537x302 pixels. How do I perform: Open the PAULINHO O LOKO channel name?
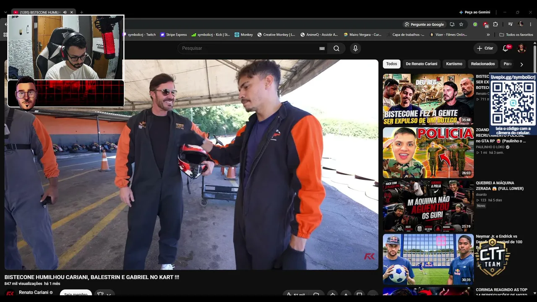point(490,147)
